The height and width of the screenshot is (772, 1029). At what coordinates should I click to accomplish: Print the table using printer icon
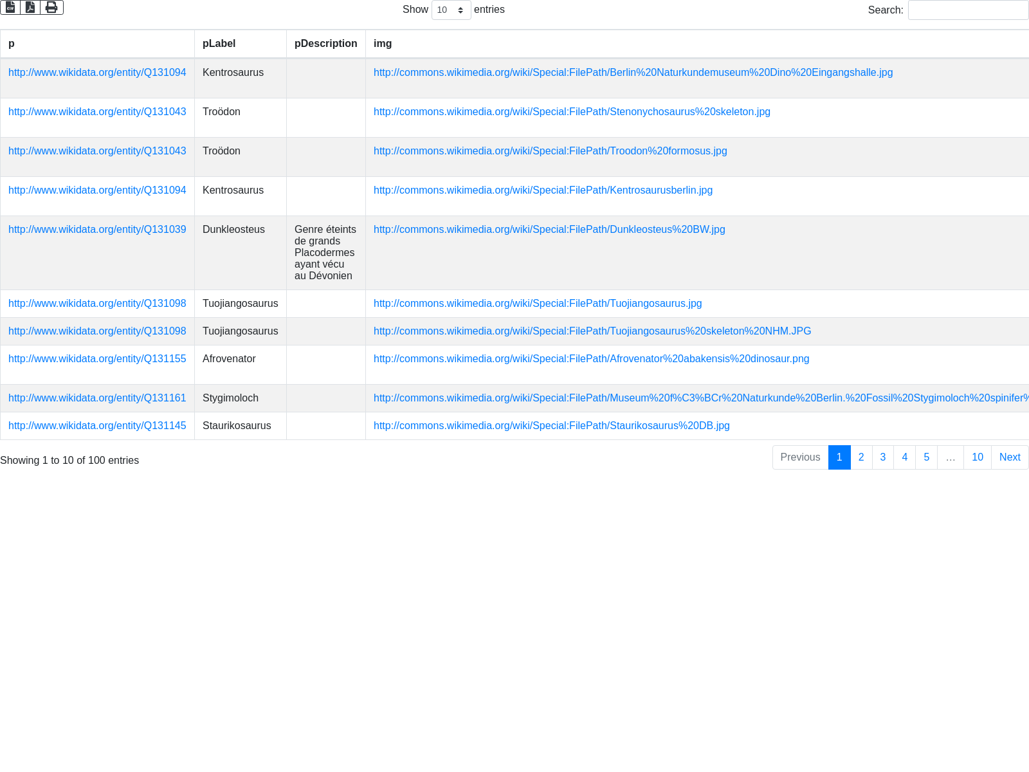coord(51,7)
